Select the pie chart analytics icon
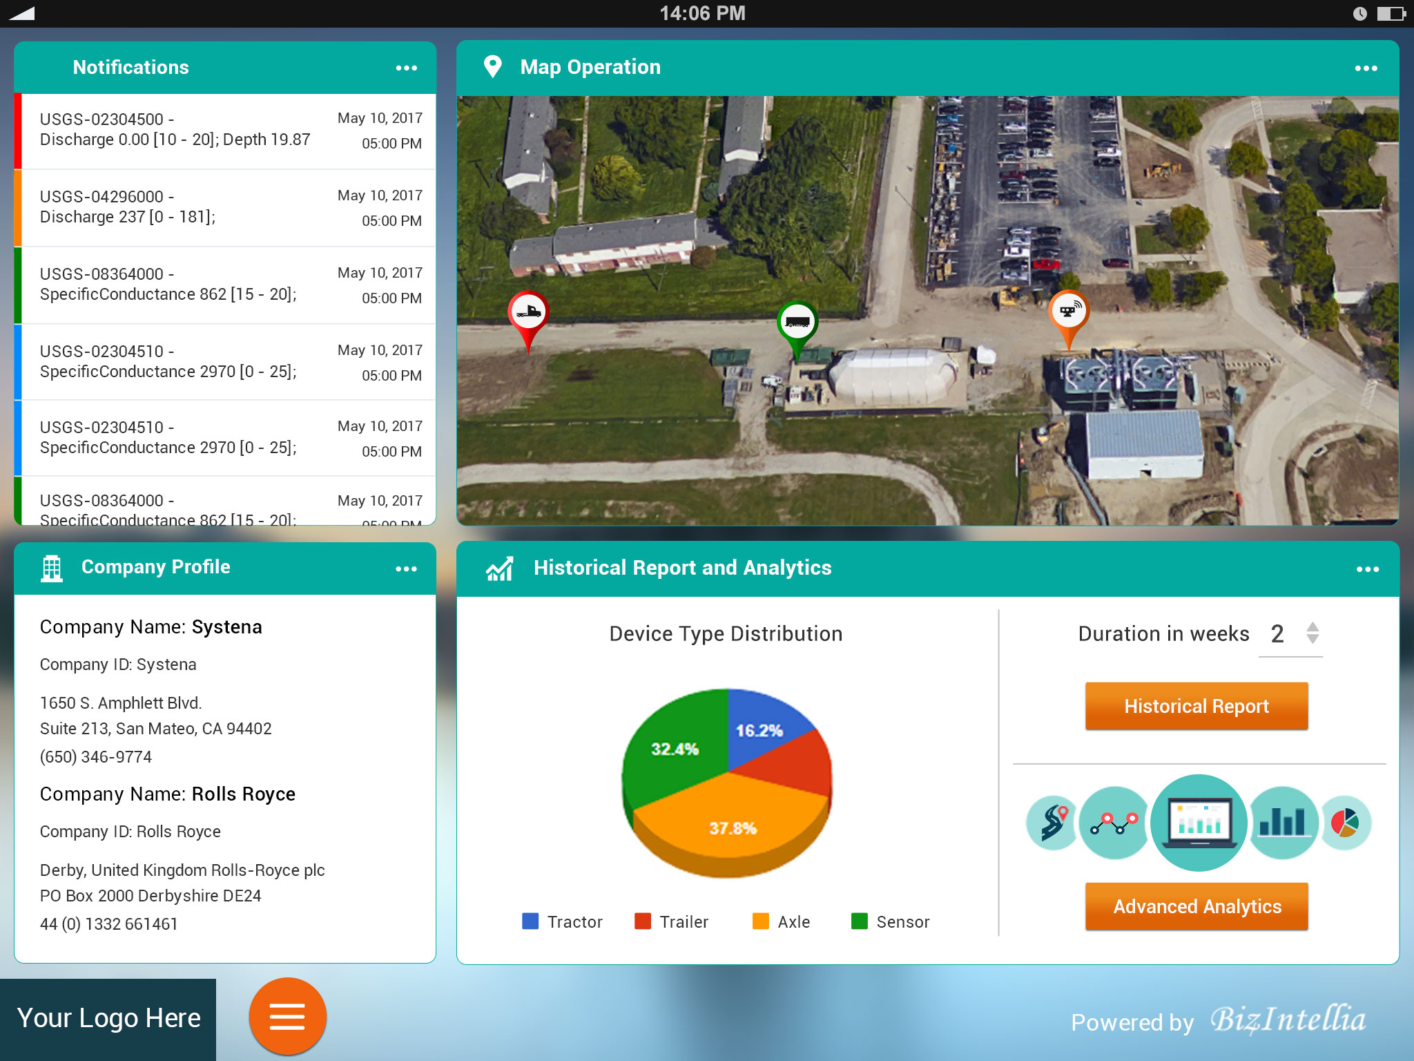Viewport: 1414px width, 1061px height. (x=1345, y=822)
